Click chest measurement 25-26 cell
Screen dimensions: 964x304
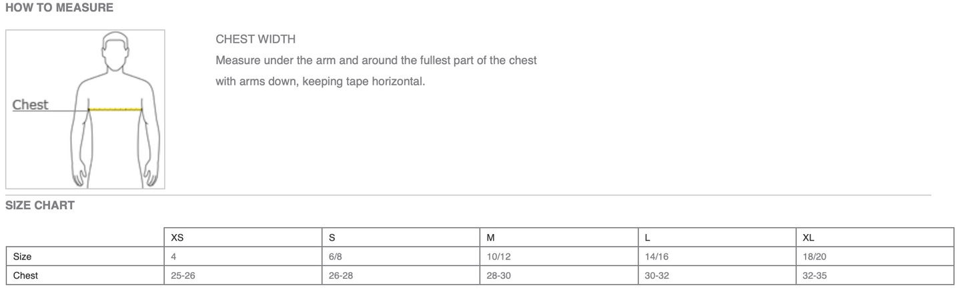(182, 275)
